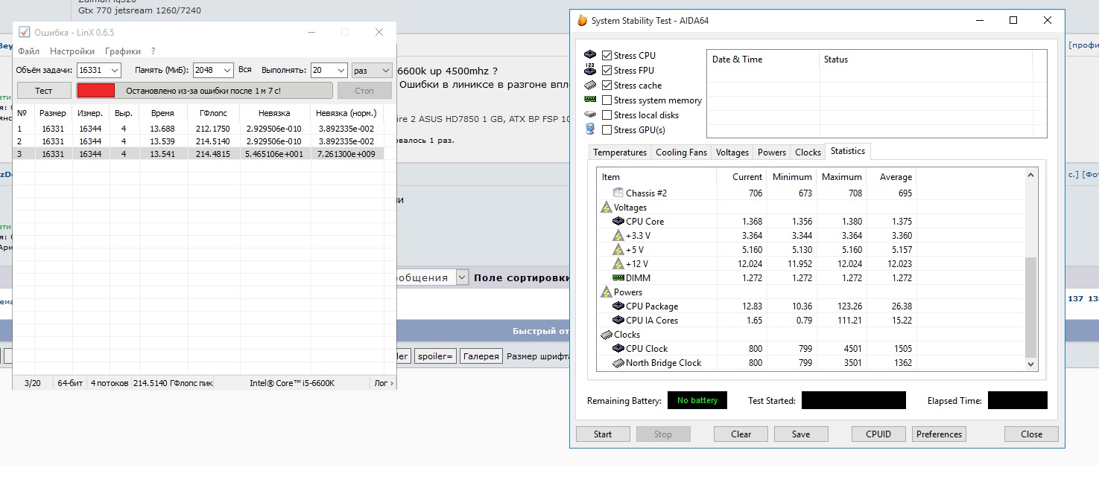Click the Тест button in LinX

(44, 90)
